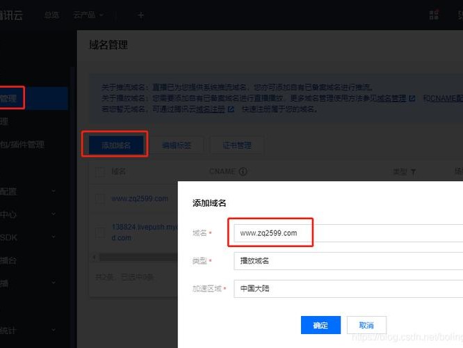Open 总览 in the top navigation
463x348 pixels.
(x=51, y=15)
